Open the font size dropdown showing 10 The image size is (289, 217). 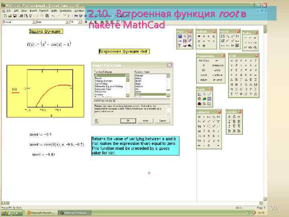point(79,22)
